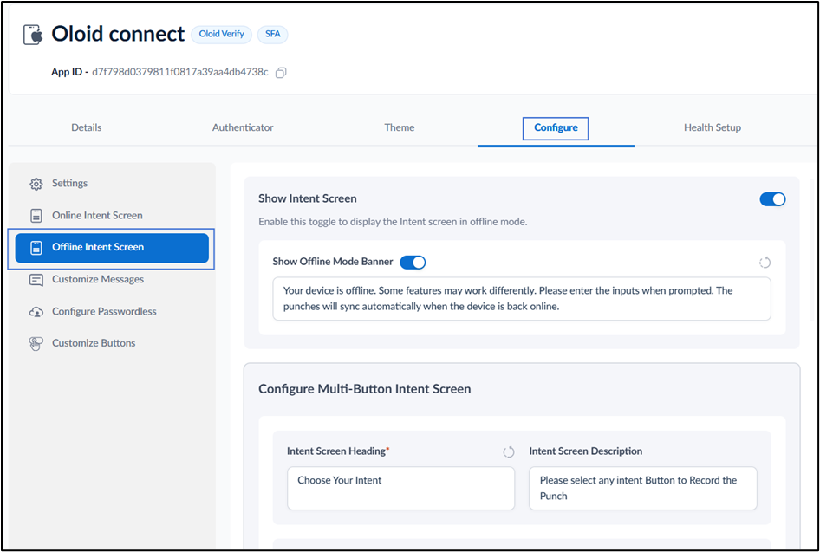The width and height of the screenshot is (820, 552).
Task: Click the Settings gear icon in sidebar
Action: [x=36, y=184]
